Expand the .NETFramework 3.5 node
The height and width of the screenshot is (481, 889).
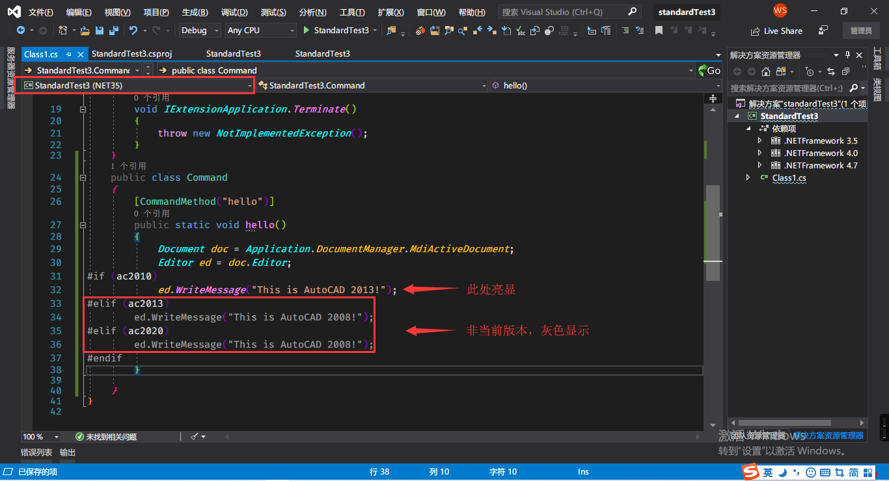pyautogui.click(x=759, y=141)
